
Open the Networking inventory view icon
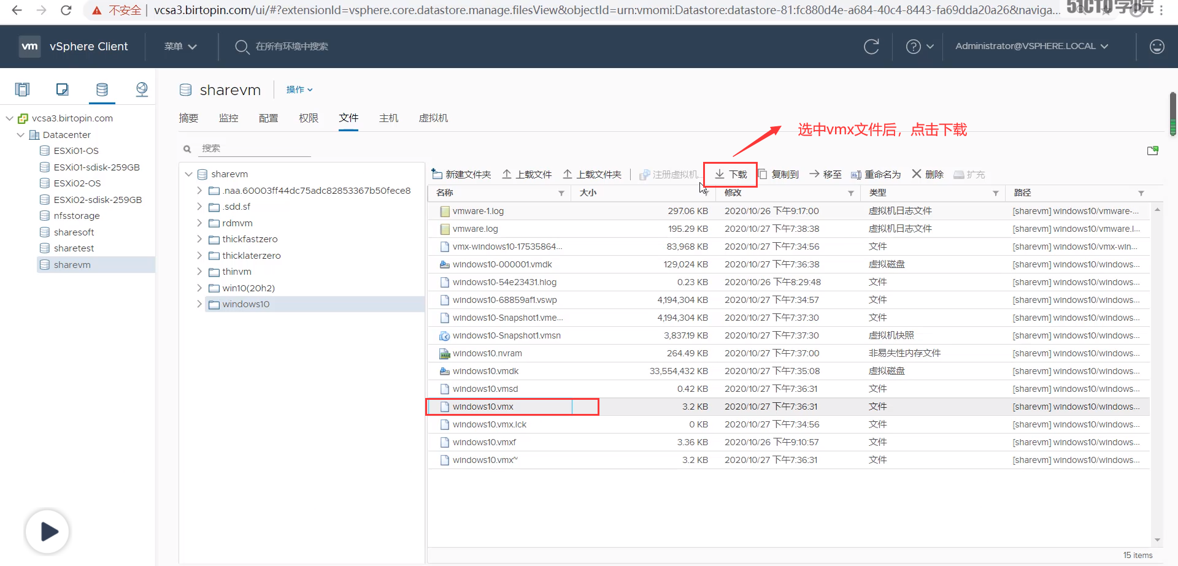coord(142,90)
